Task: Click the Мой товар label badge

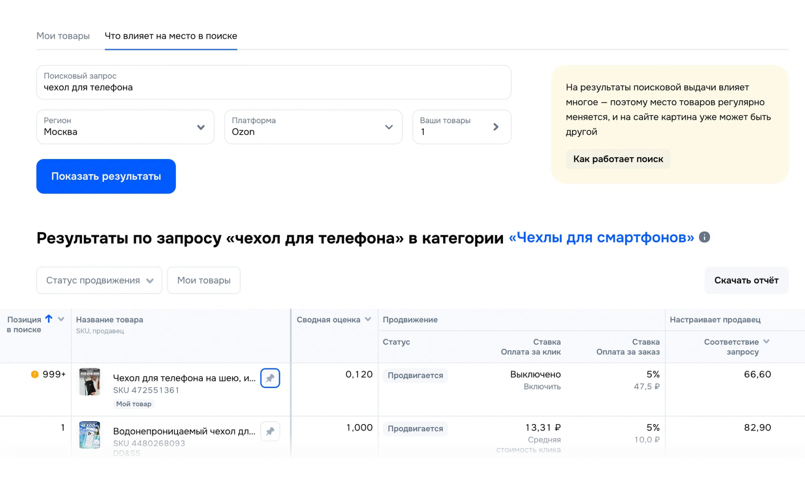Action: [x=133, y=404]
